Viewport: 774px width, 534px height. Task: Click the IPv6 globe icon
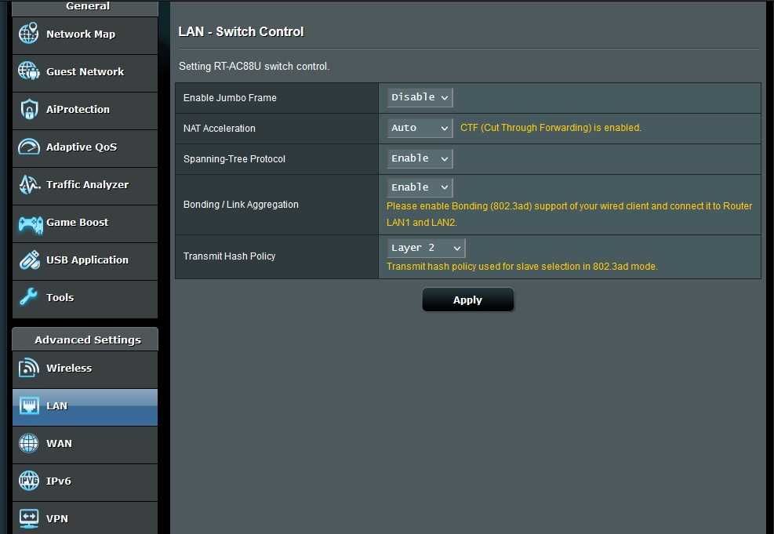click(x=29, y=481)
